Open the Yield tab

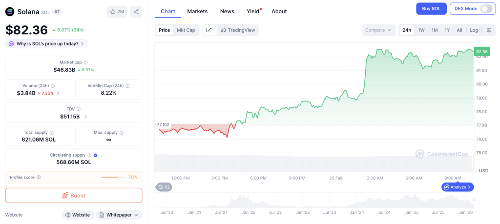[253, 11]
